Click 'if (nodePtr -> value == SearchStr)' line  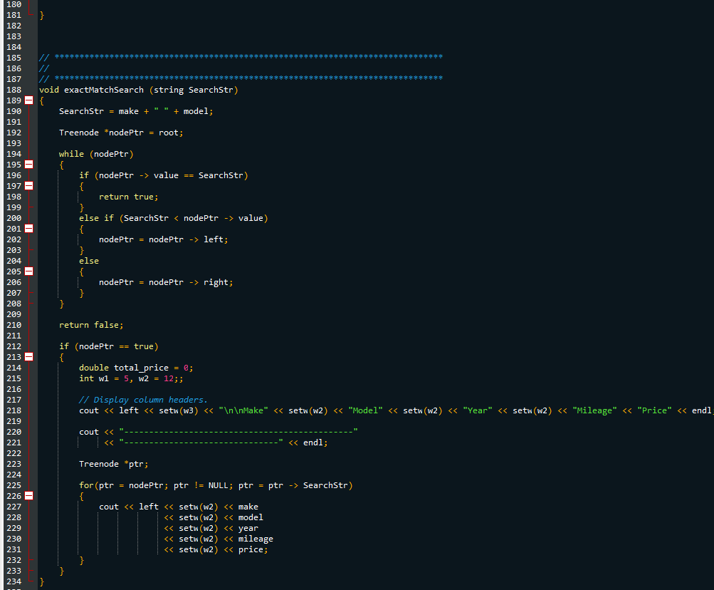tap(164, 175)
